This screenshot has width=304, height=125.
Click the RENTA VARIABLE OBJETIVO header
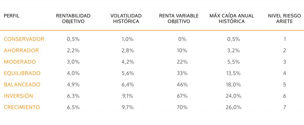coord(179,18)
